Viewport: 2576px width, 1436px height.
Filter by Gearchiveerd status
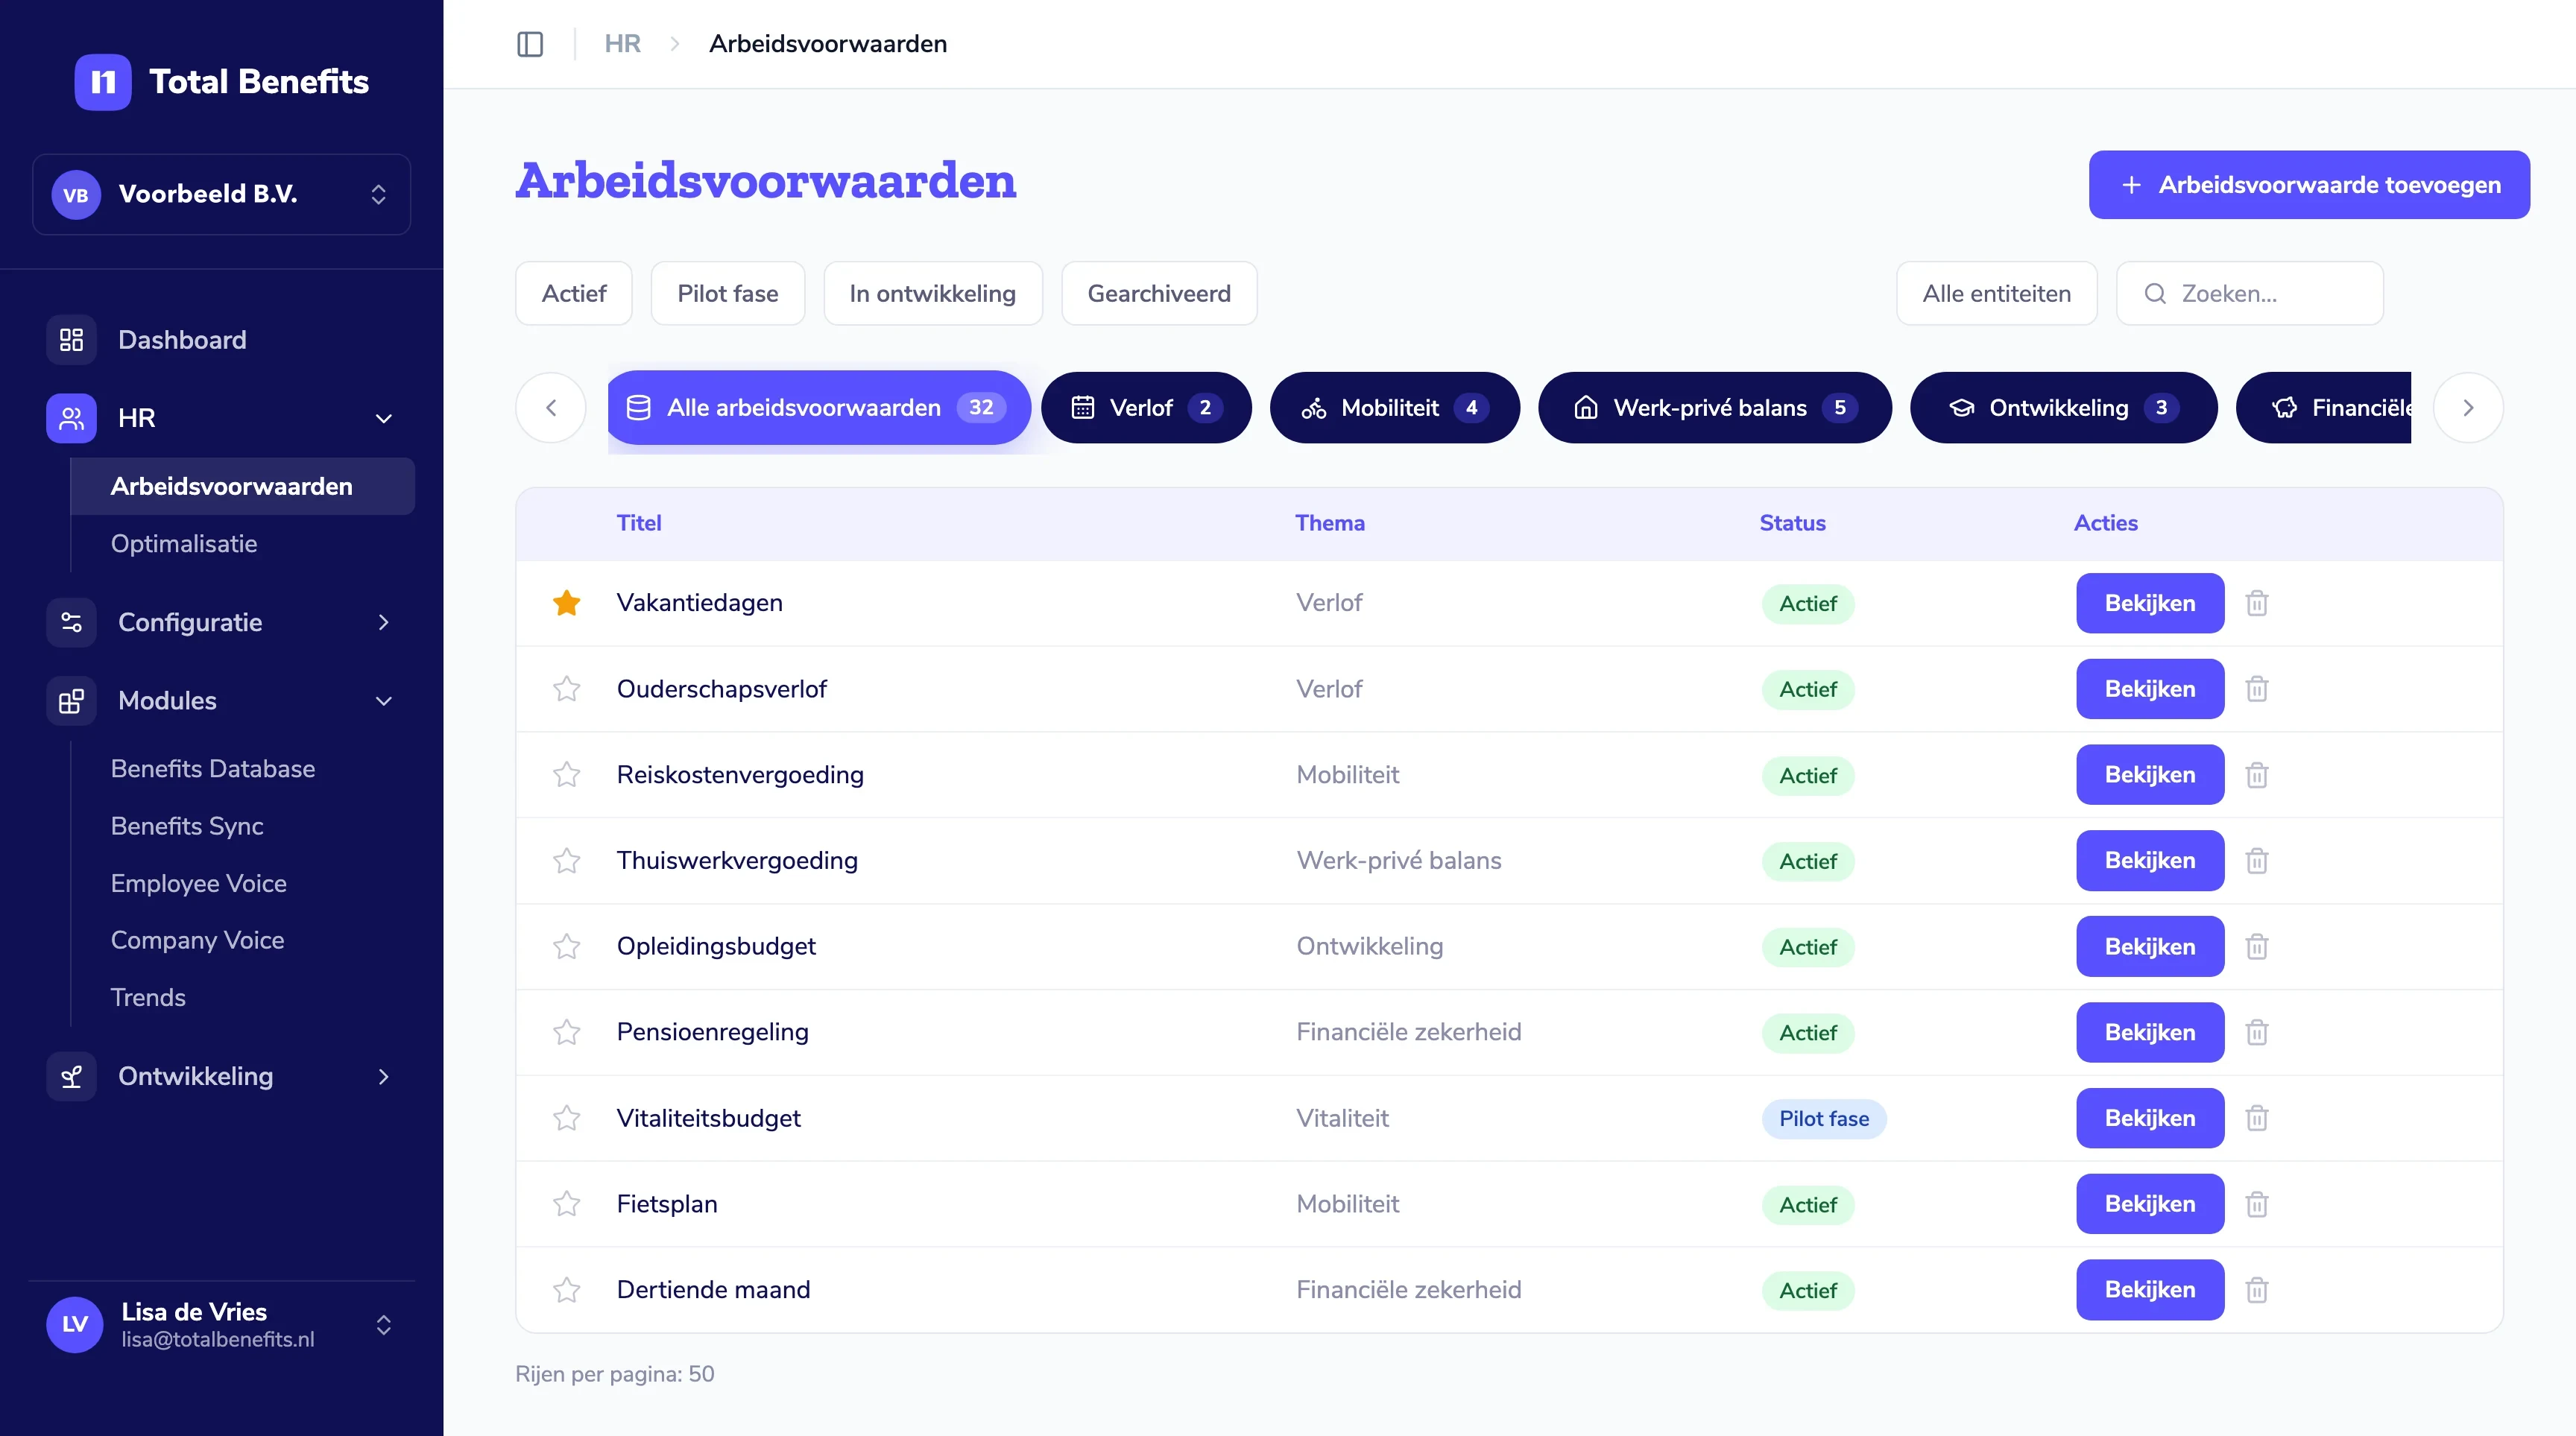click(x=1159, y=294)
